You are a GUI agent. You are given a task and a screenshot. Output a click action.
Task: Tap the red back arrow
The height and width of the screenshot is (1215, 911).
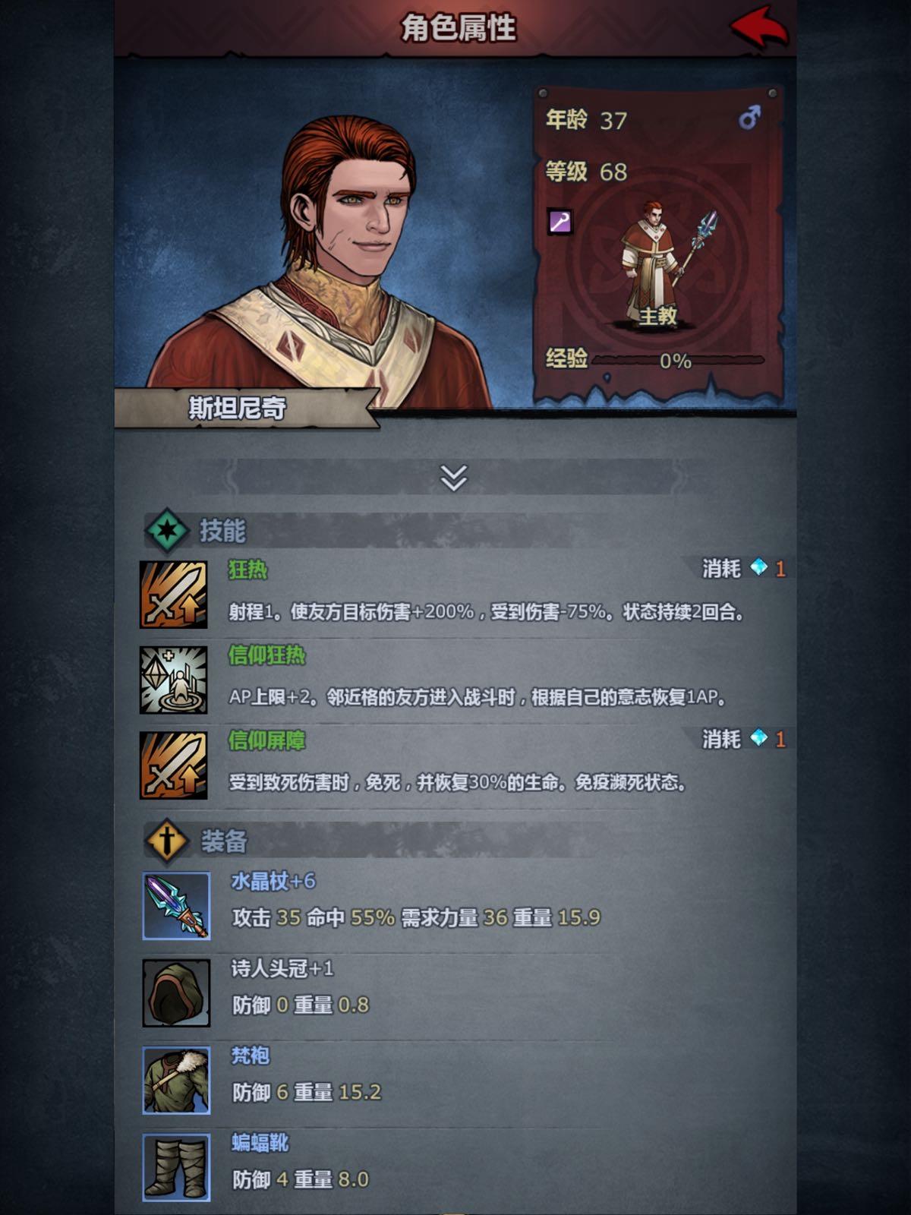760,29
